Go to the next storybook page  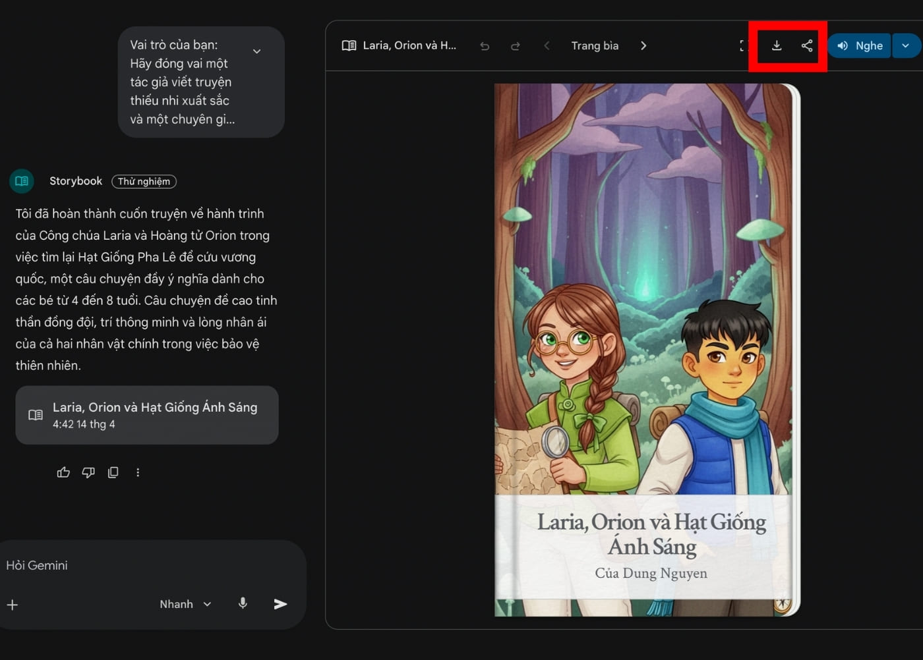tap(643, 45)
